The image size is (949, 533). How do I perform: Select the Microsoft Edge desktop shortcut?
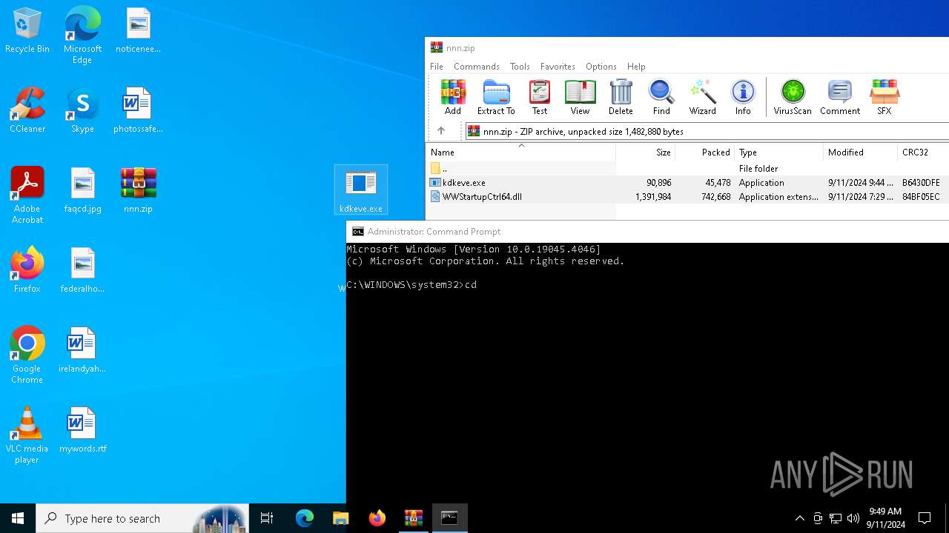(82, 36)
